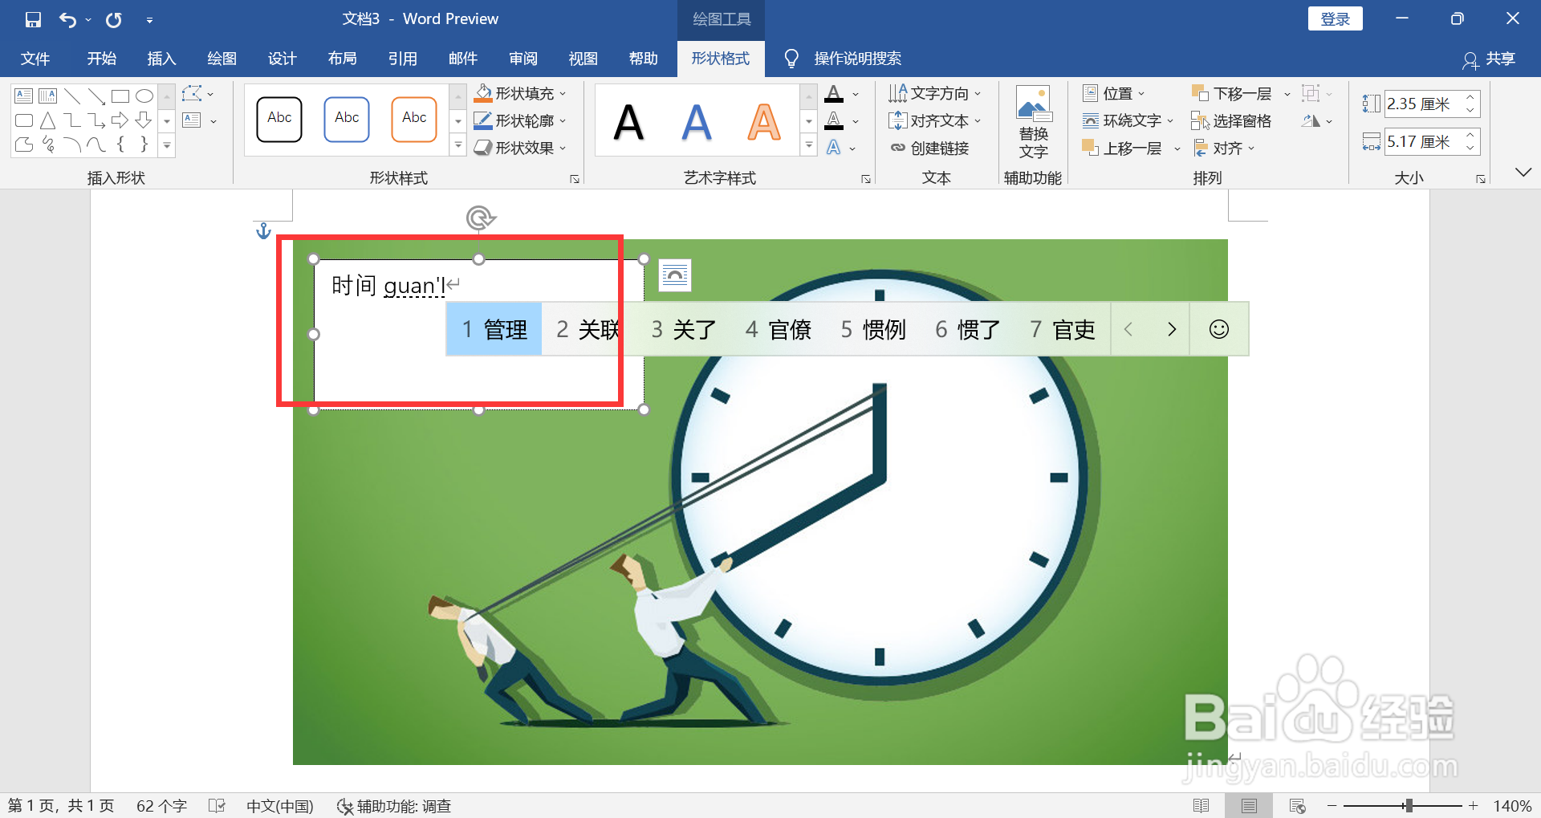This screenshot has width=1541, height=818.
Task: Select Print Layout view toggle
Action: [1249, 806]
